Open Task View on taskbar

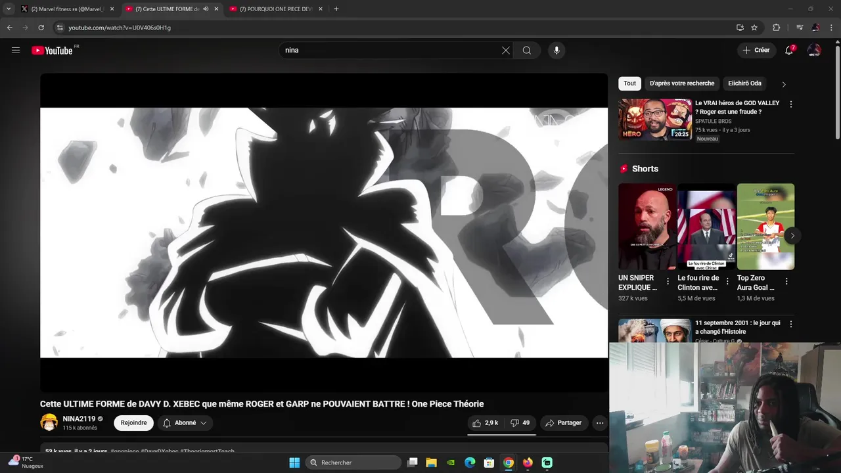[x=413, y=462]
